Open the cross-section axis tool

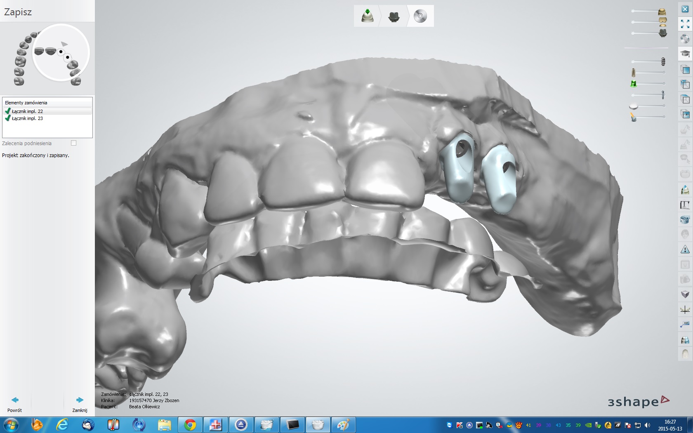(x=685, y=310)
